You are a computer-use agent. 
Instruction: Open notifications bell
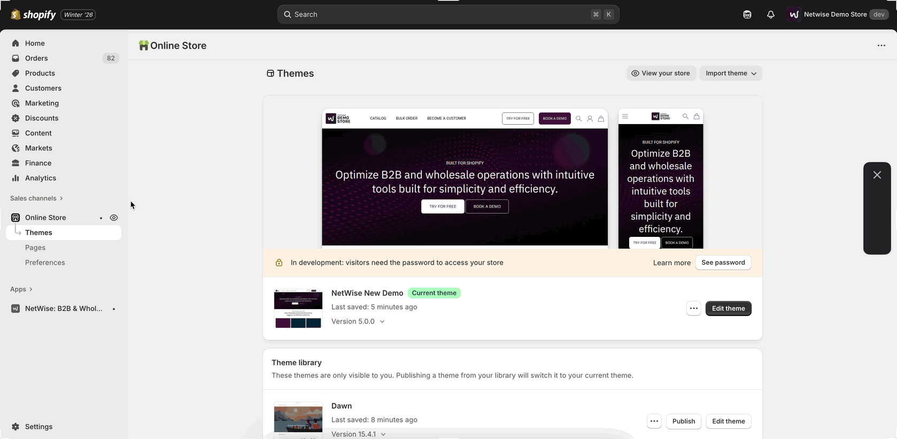tap(770, 14)
